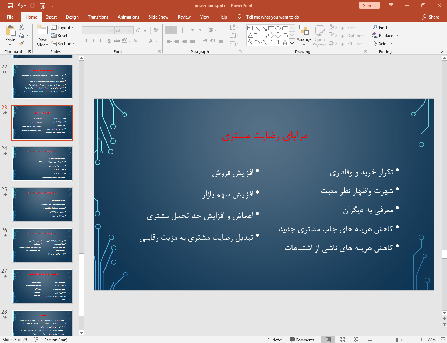
Task: Justify the paragraph text
Action: tap(192, 41)
